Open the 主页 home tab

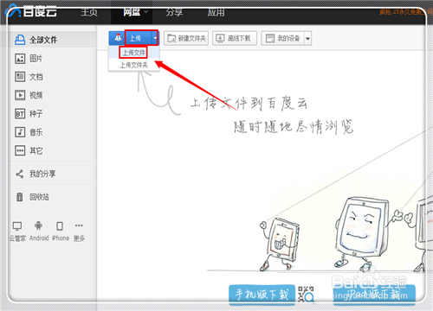click(89, 12)
